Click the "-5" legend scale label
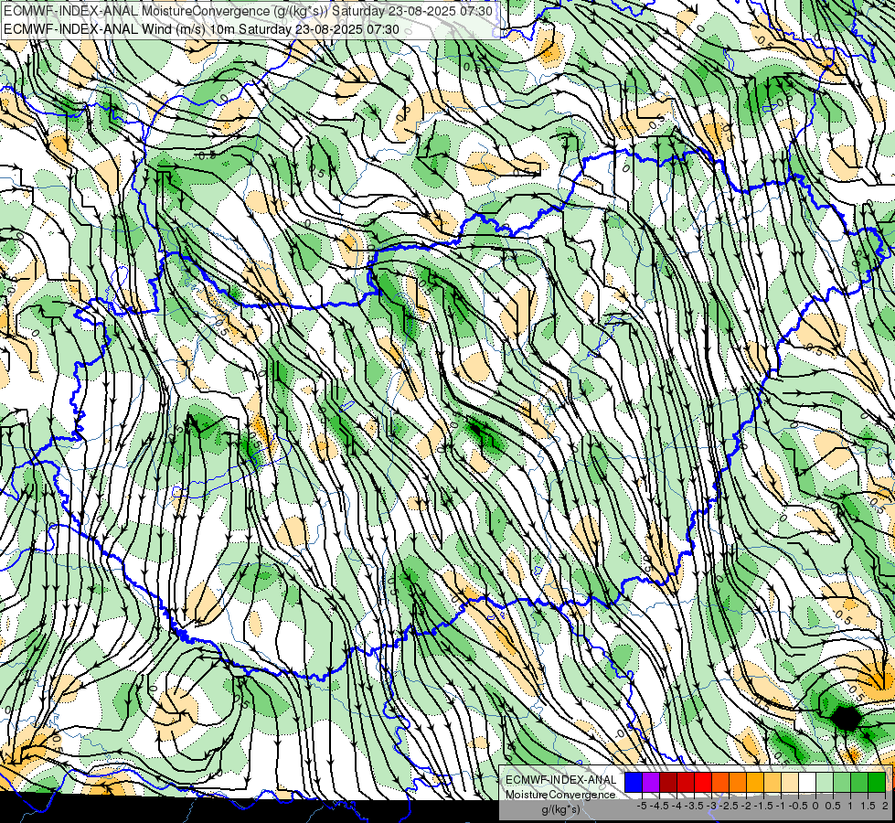This screenshot has width=895, height=823. pos(642,806)
